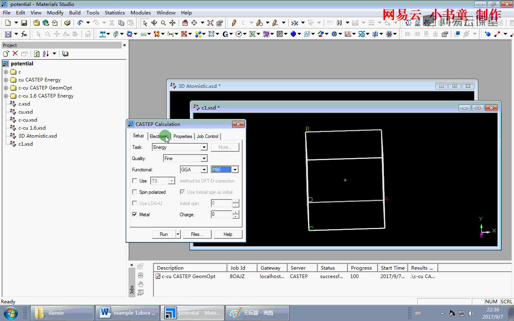Switch to the Properties tab
The height and width of the screenshot is (321, 514).
[x=183, y=136]
